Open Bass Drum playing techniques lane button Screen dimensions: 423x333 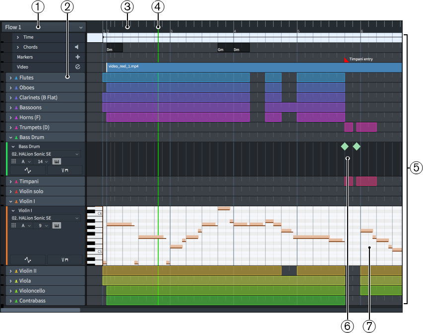(64, 170)
